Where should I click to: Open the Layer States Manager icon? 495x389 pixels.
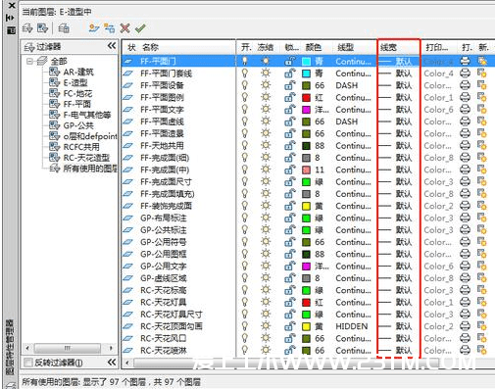(x=64, y=28)
